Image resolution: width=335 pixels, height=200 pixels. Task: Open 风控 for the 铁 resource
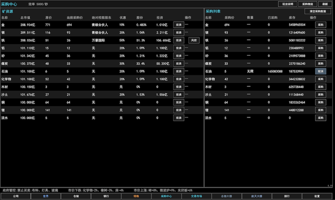pyautogui.click(x=194, y=40)
